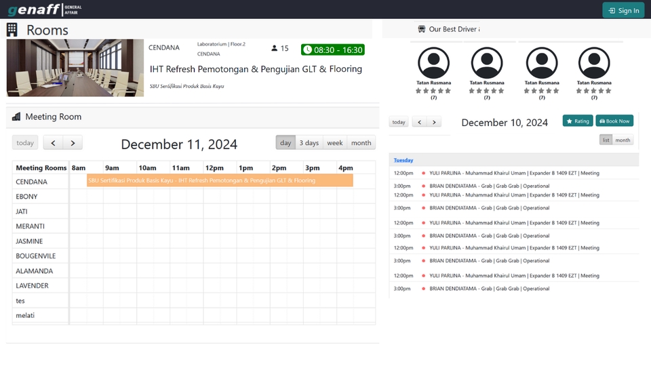Switch driver schedule to month view
The width and height of the screenshot is (651, 366).
pos(623,140)
